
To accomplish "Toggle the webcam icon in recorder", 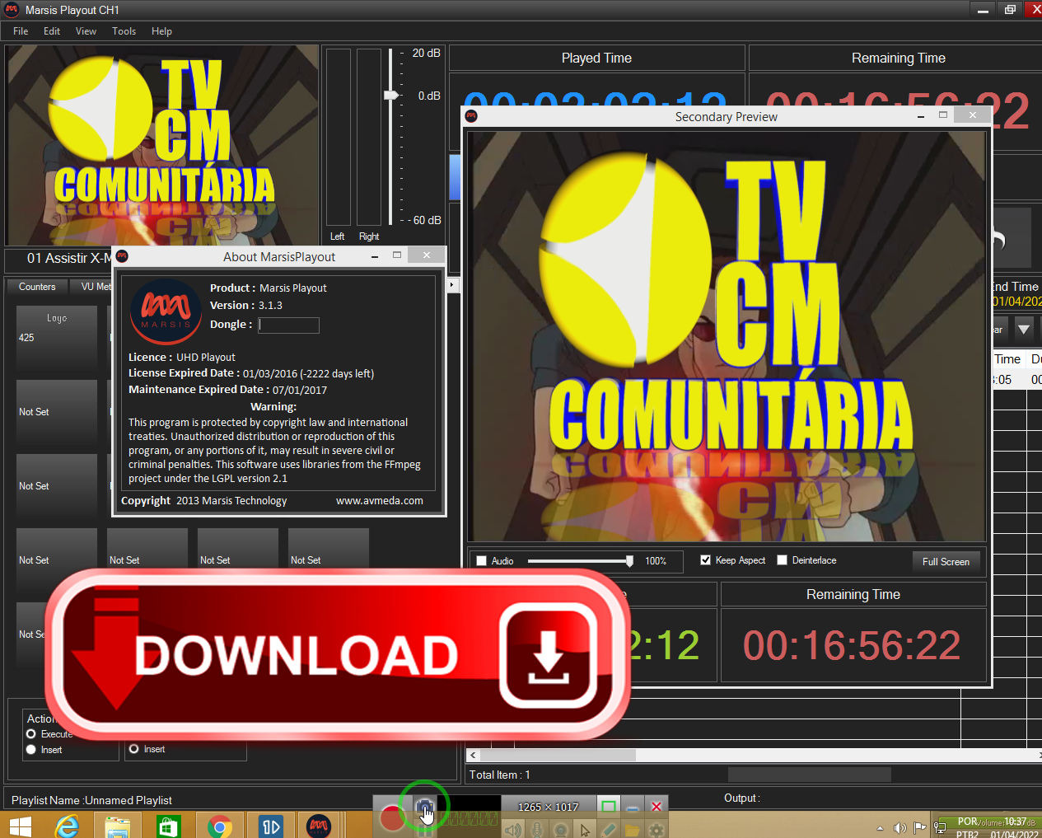I will 561,829.
